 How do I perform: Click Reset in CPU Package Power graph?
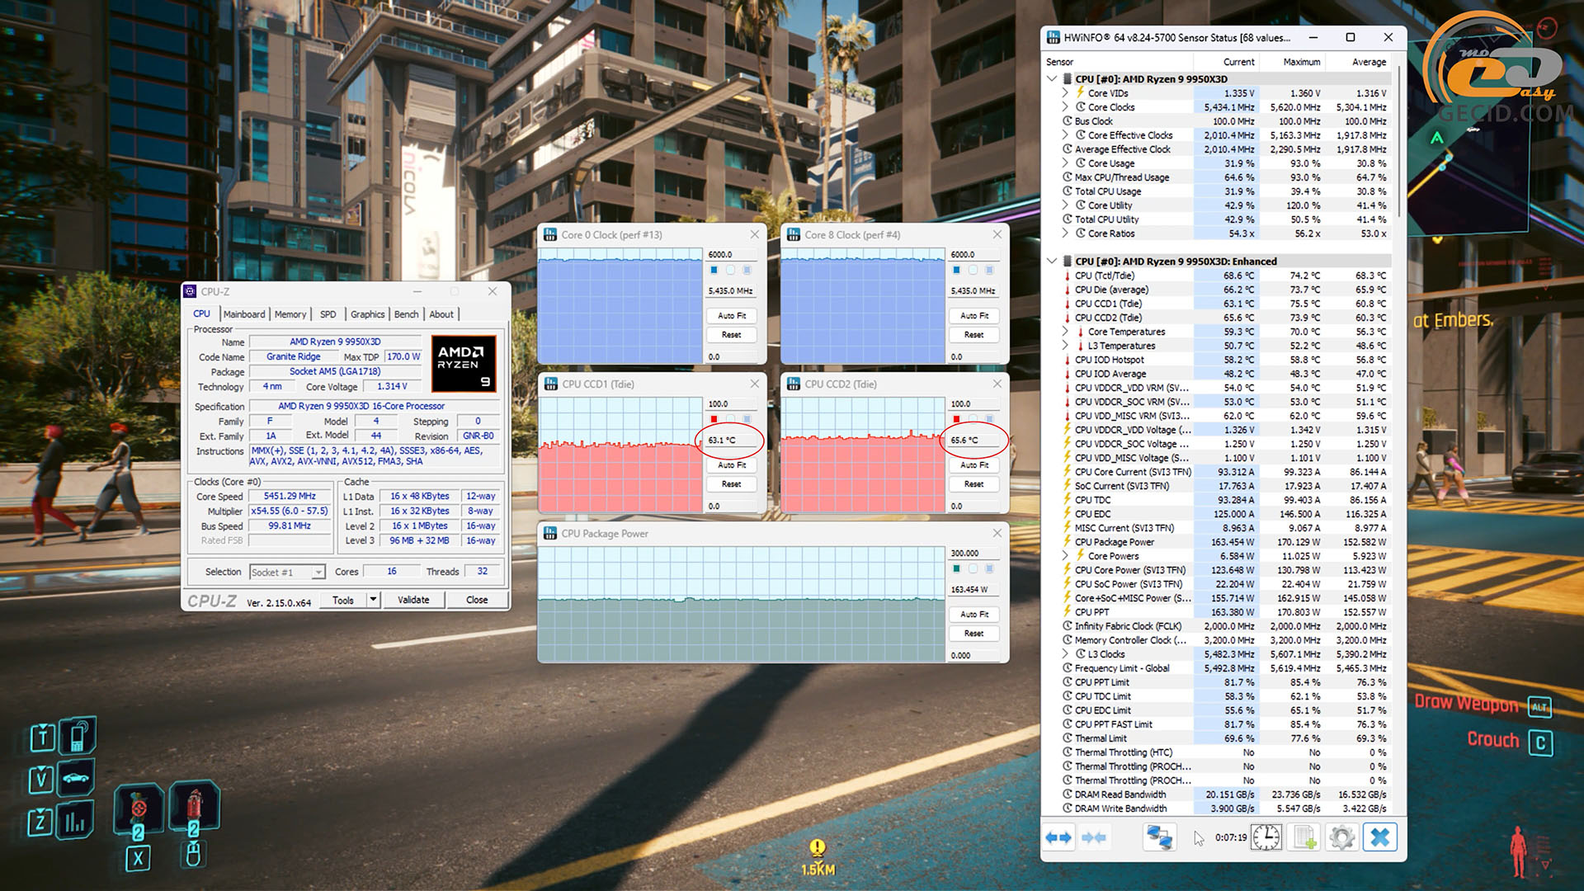pyautogui.click(x=974, y=634)
